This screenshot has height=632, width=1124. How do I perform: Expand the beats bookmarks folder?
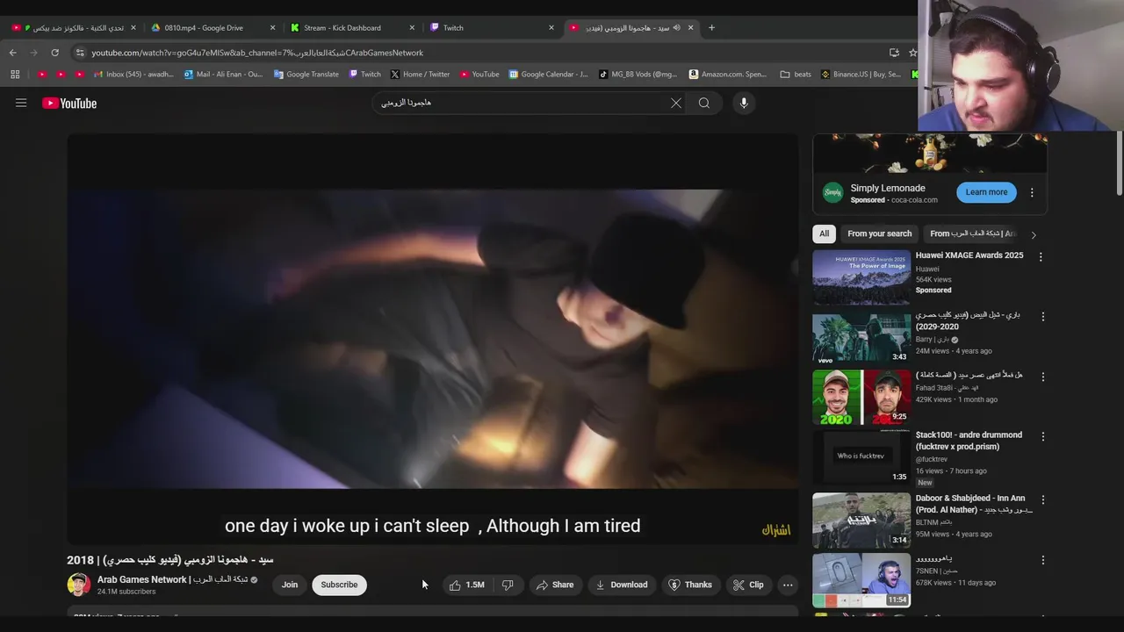tap(796, 75)
